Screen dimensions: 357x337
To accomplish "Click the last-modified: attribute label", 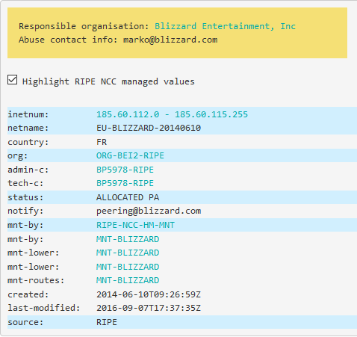I will point(44,308).
